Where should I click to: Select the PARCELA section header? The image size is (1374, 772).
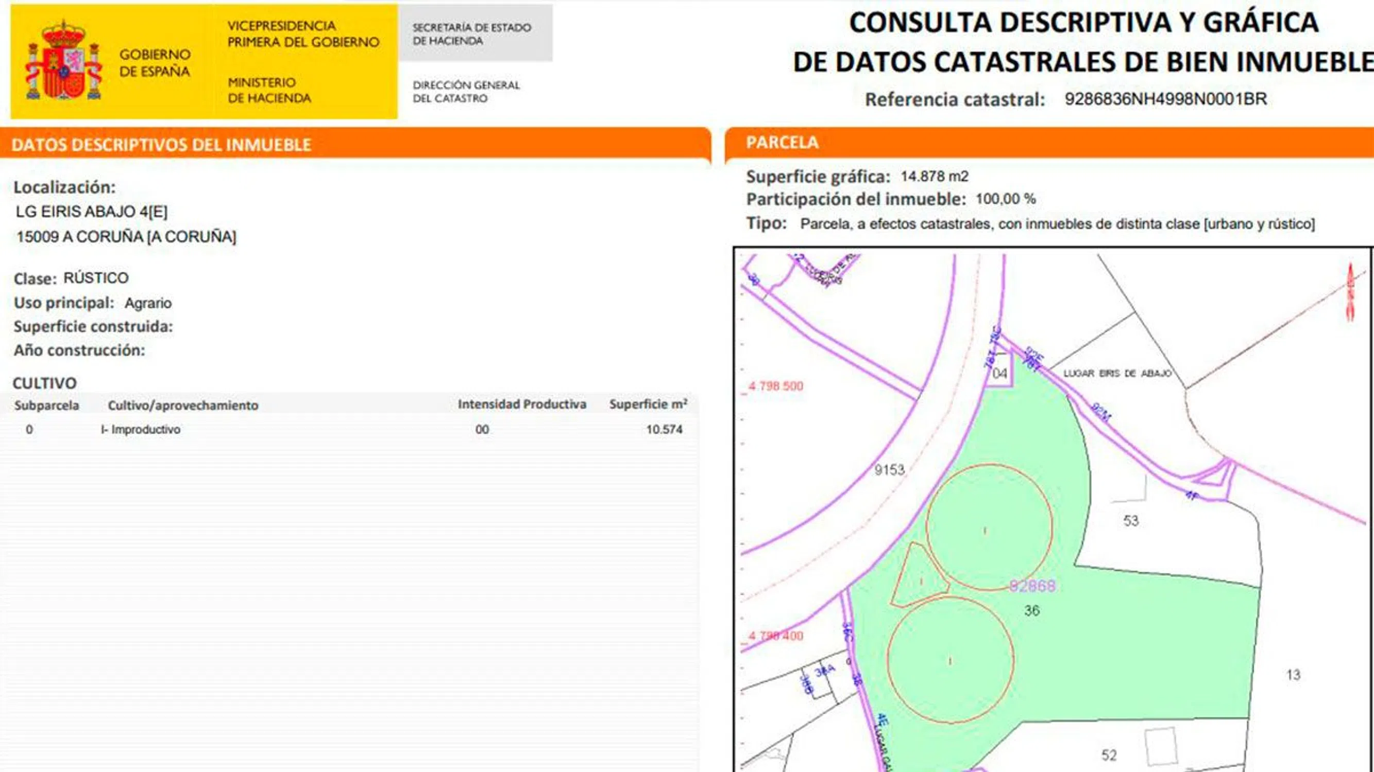(x=782, y=143)
